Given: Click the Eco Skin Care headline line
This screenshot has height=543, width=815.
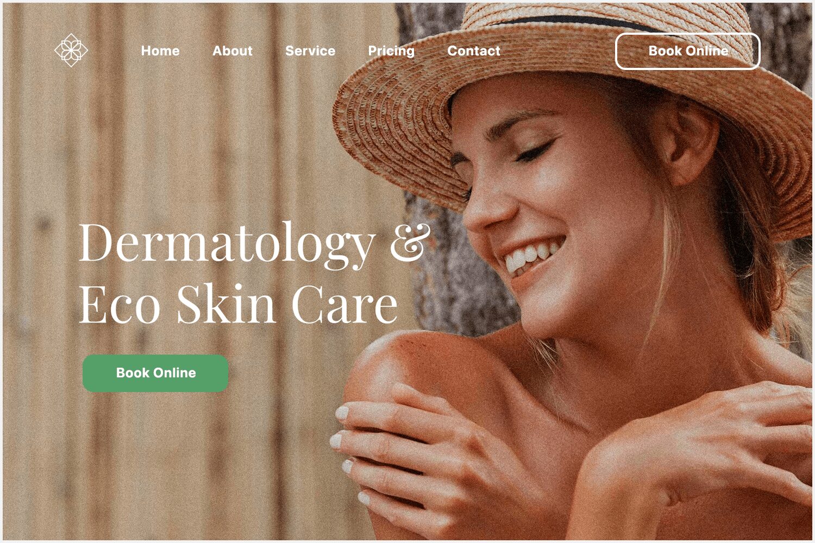Looking at the screenshot, I should (239, 304).
